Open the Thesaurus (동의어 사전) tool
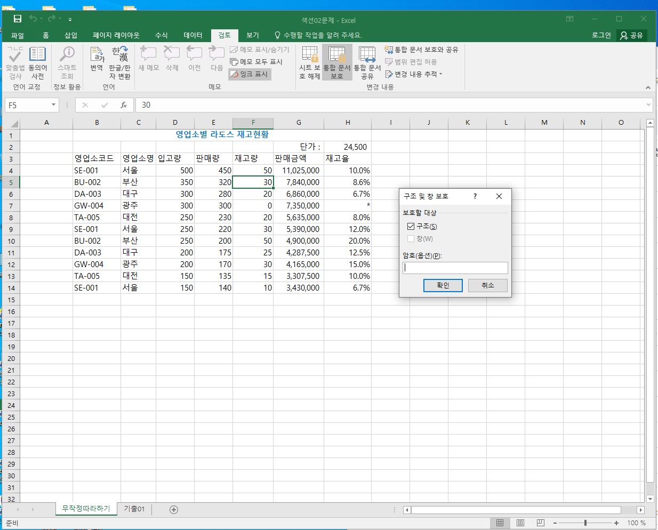This screenshot has width=658, height=530. pos(37,62)
